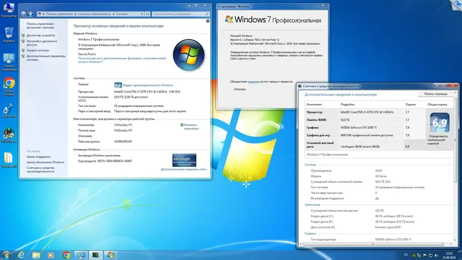Launch Internet Explorer from taskbar
This screenshot has width=462, height=260.
[21, 255]
